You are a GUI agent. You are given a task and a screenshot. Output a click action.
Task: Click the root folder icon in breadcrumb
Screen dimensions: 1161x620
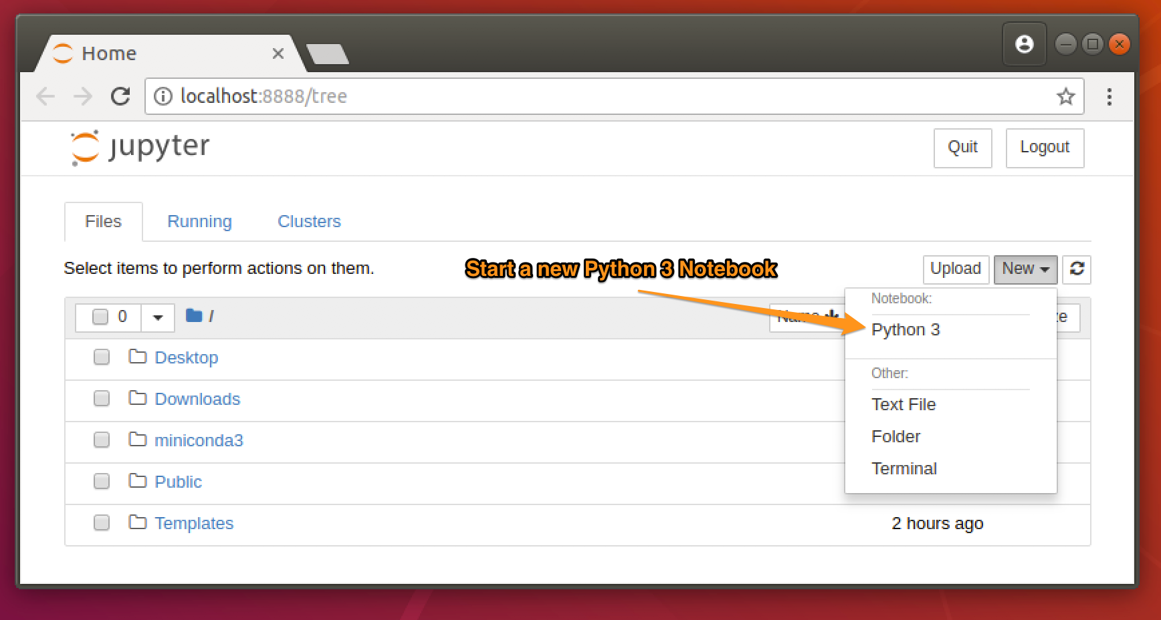[194, 315]
